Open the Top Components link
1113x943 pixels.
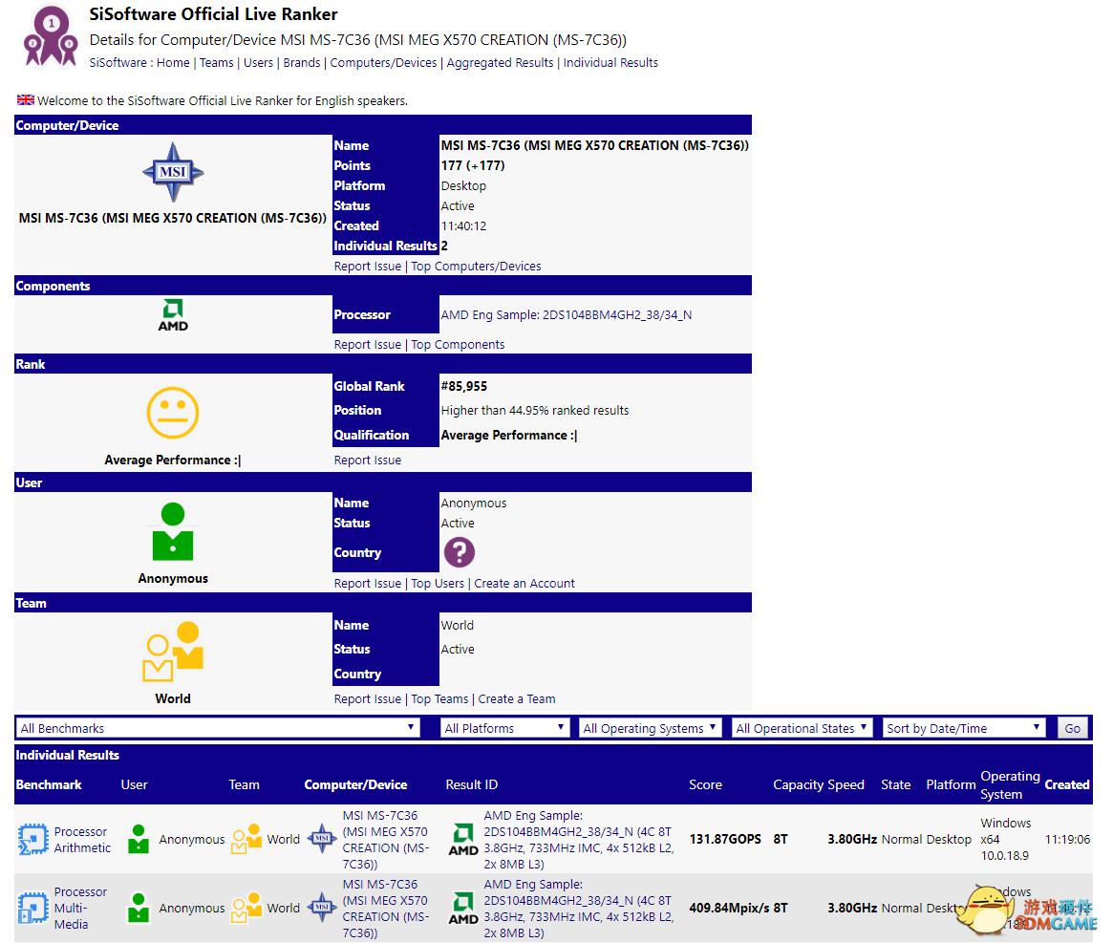coord(458,344)
